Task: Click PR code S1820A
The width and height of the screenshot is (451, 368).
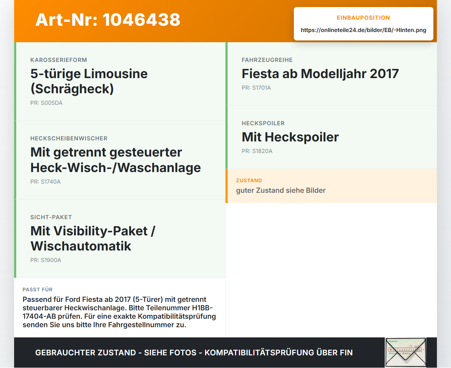Action: 257,151
